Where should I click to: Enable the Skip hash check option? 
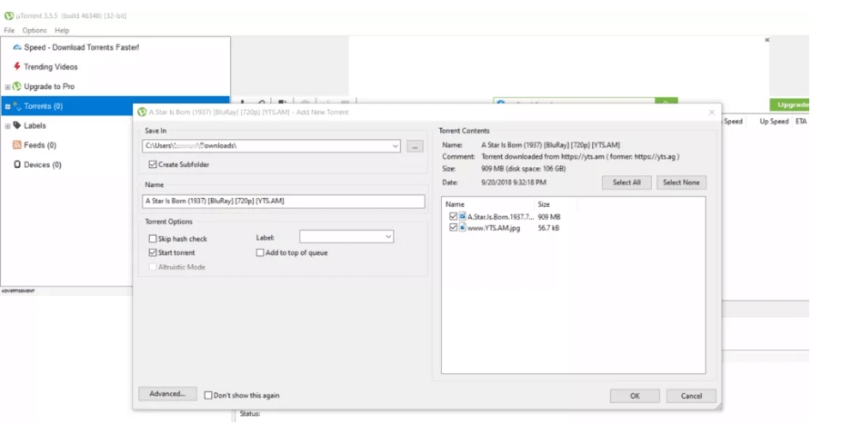(x=152, y=239)
